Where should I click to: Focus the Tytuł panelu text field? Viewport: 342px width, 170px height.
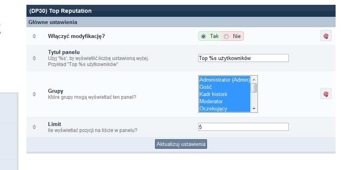(x=243, y=58)
